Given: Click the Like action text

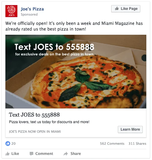Looking at the screenshot, I should pos(15,154).
